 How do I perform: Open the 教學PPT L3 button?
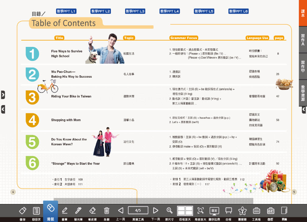135,11
